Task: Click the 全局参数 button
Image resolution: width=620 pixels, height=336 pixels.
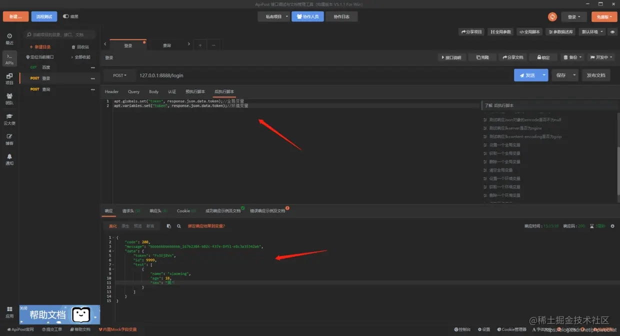Action: [x=501, y=31]
